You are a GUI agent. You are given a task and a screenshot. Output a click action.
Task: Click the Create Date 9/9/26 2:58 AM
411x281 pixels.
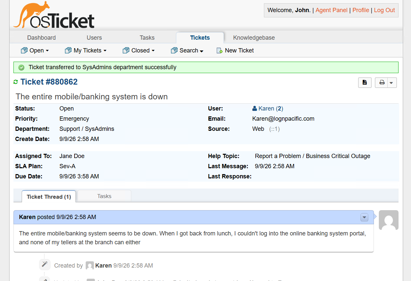(x=79, y=139)
